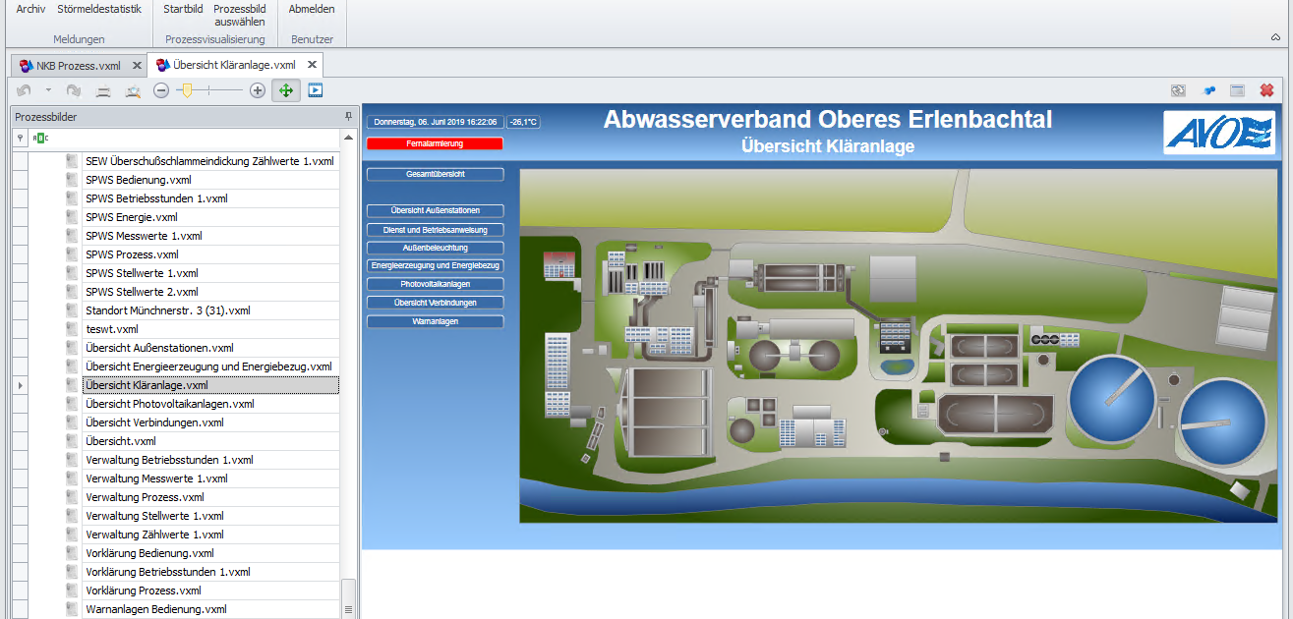The height and width of the screenshot is (619, 1293).
Task: Click the file icon beside teswt.vxml
Action: 71,329
